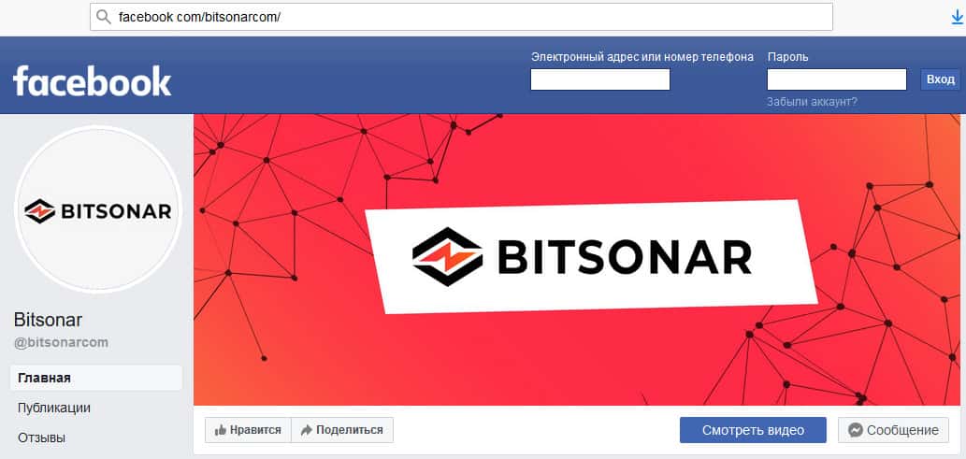Click the Вход login button
966x459 pixels.
(x=940, y=79)
